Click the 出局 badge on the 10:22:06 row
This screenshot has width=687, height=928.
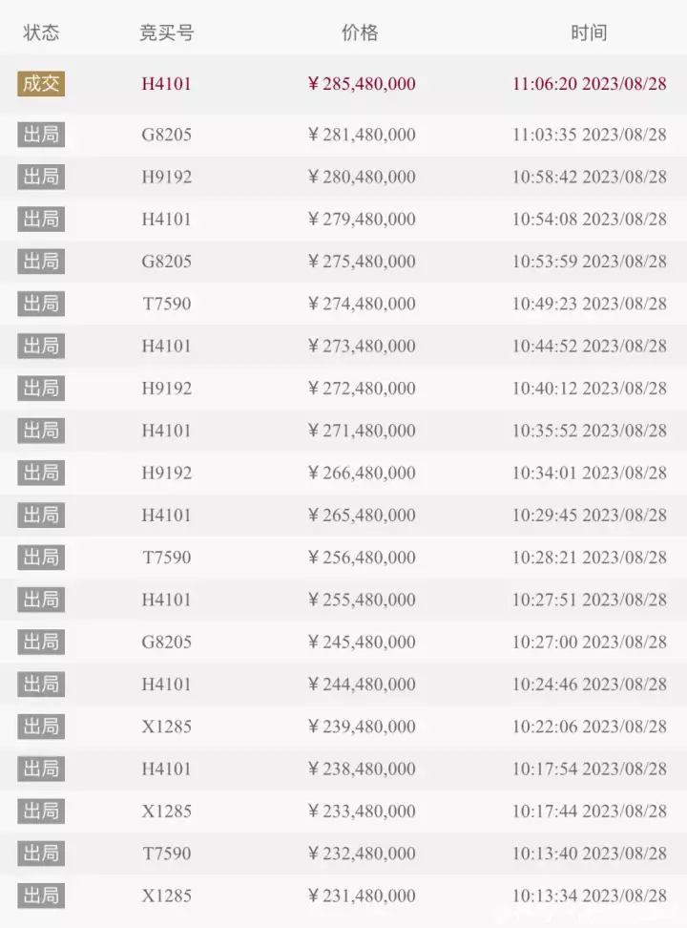(41, 727)
